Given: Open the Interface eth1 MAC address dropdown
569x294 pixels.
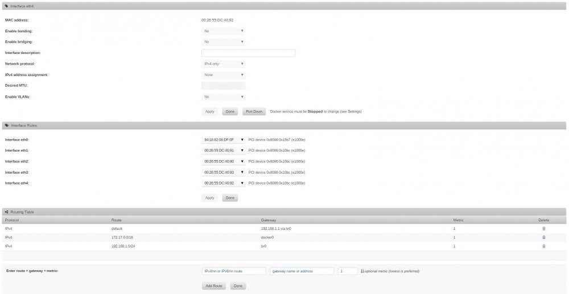Looking at the screenshot, I should (x=224, y=150).
